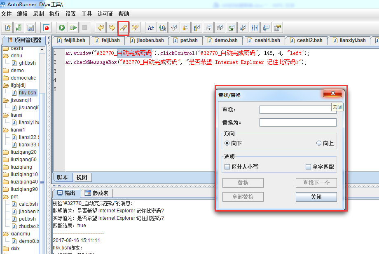Screen dimensions: 379x254
Task: Enable the 全字匹配 checkbox
Action: pos(308,167)
